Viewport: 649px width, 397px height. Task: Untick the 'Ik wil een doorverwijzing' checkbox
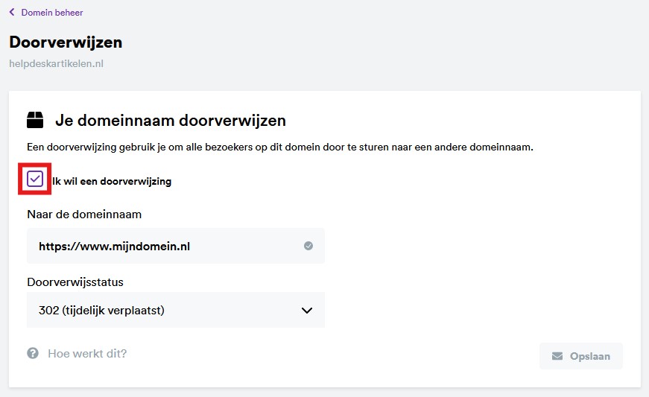pyautogui.click(x=35, y=180)
